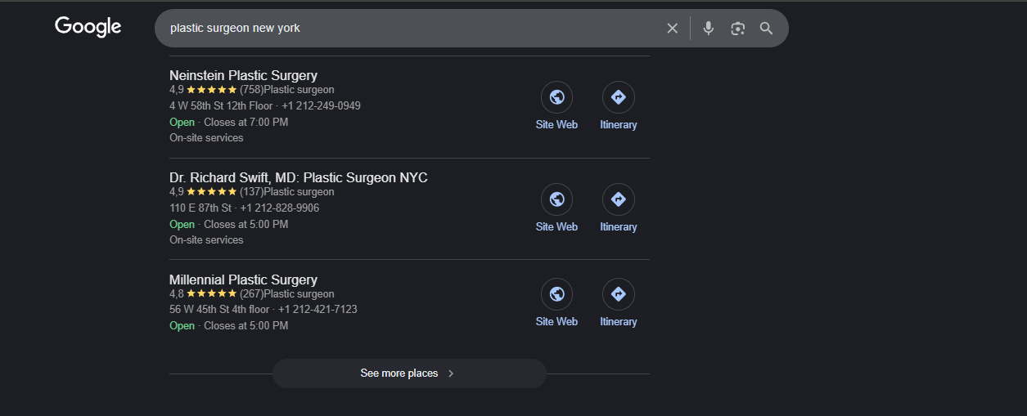Viewport: 1027px width, 416px height.
Task: Open Google Lens image search
Action: click(x=738, y=29)
